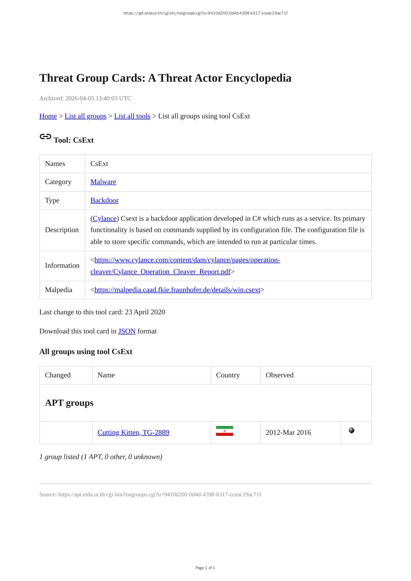Open the Cutting Kitten, TG-2889 group

[133, 432]
